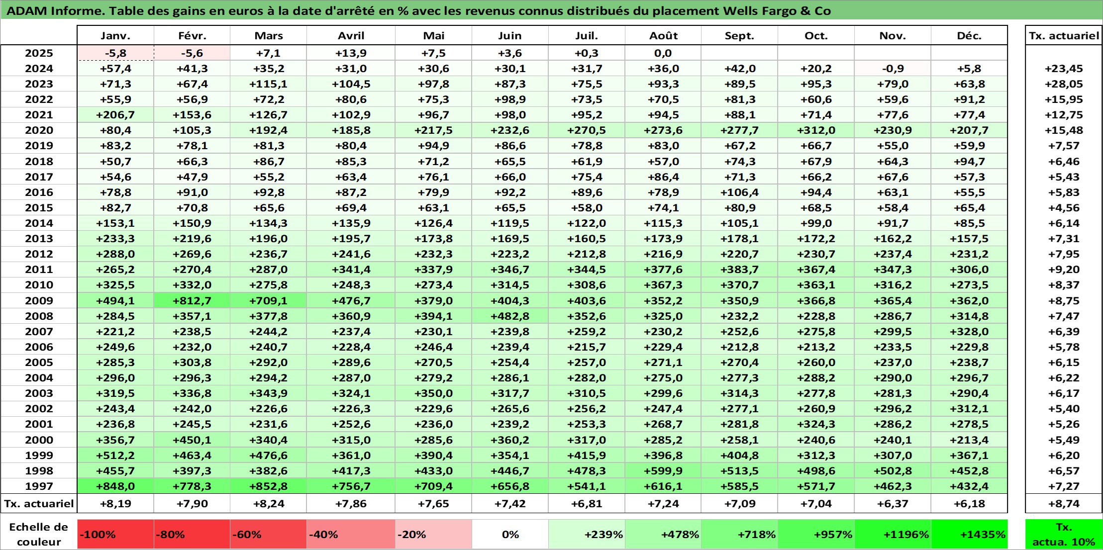Click the +1435% bright green swatch
This screenshot has height=550, width=1103.
click(x=969, y=534)
